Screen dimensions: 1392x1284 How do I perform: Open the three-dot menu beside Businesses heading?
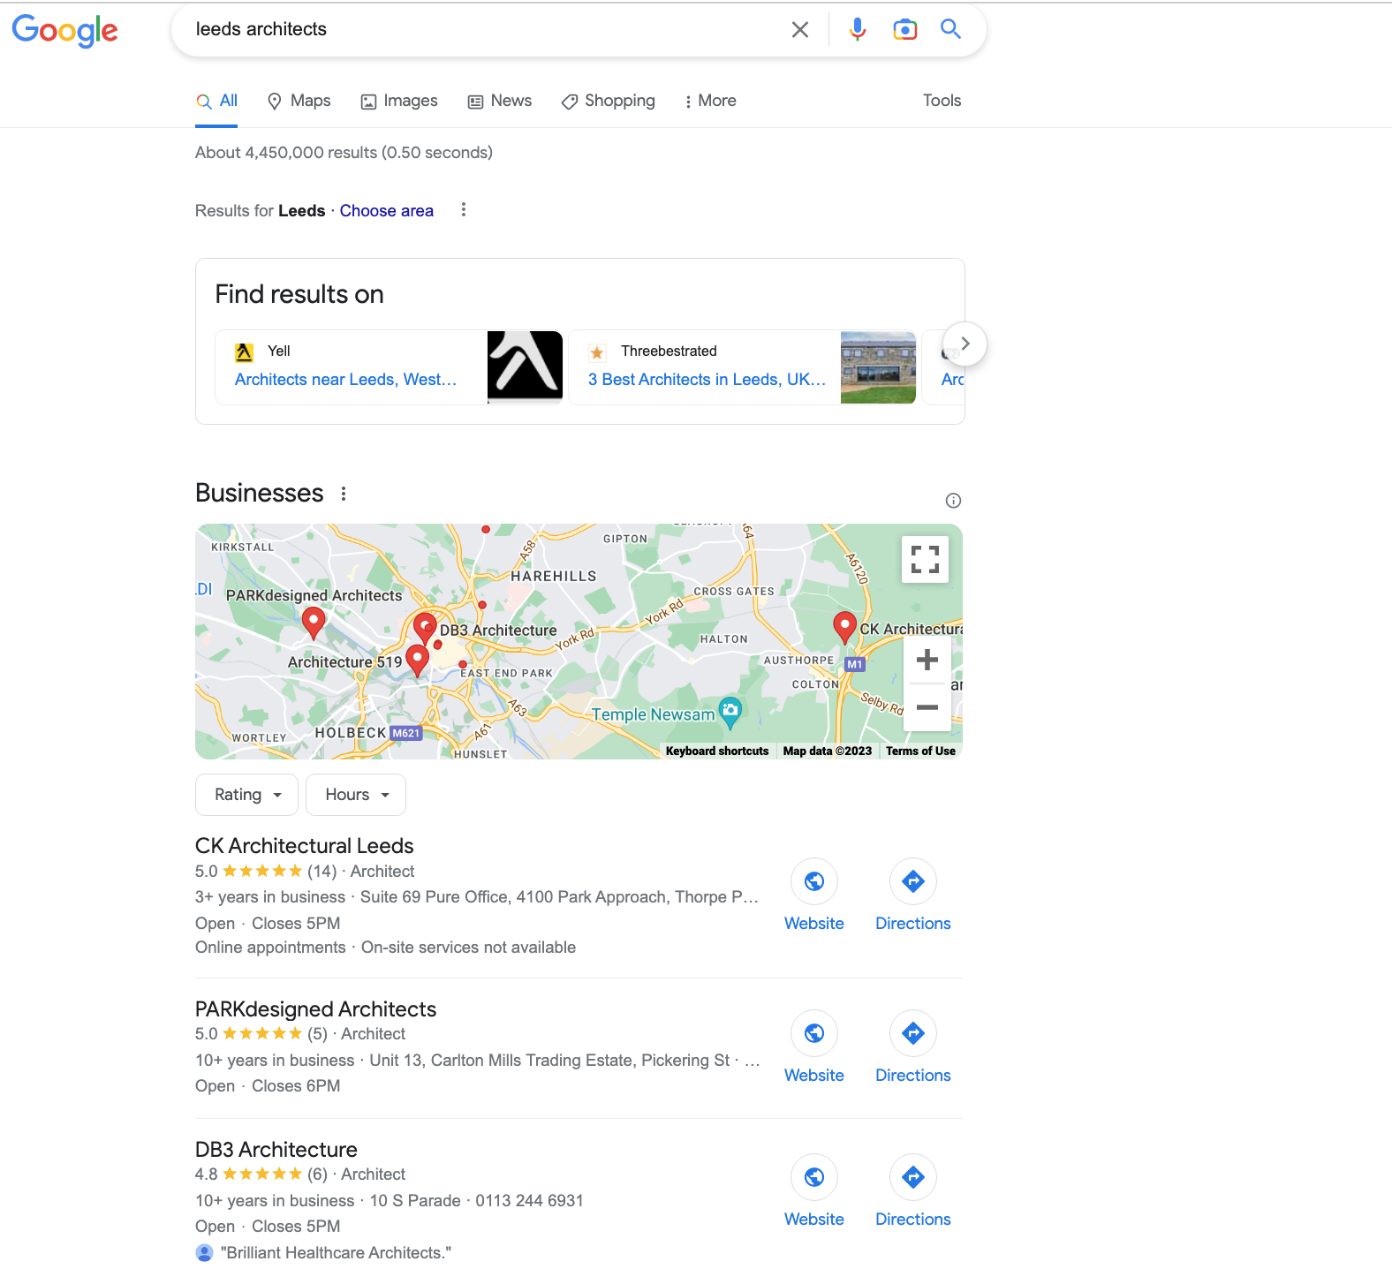pyautogui.click(x=344, y=494)
